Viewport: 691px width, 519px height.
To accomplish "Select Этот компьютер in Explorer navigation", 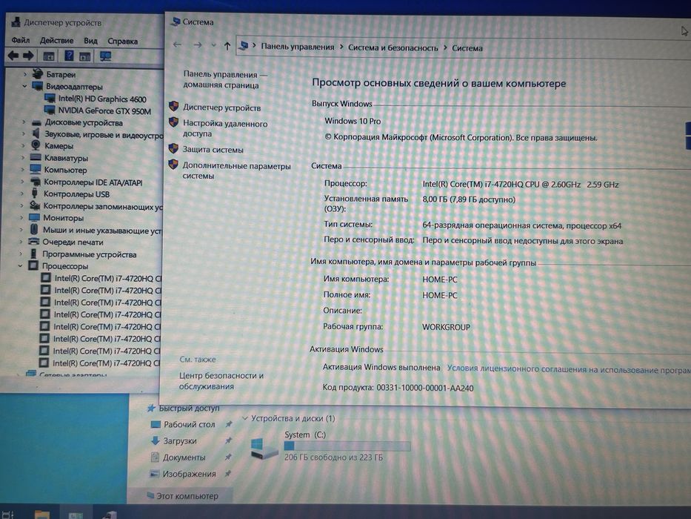I will (x=187, y=496).
